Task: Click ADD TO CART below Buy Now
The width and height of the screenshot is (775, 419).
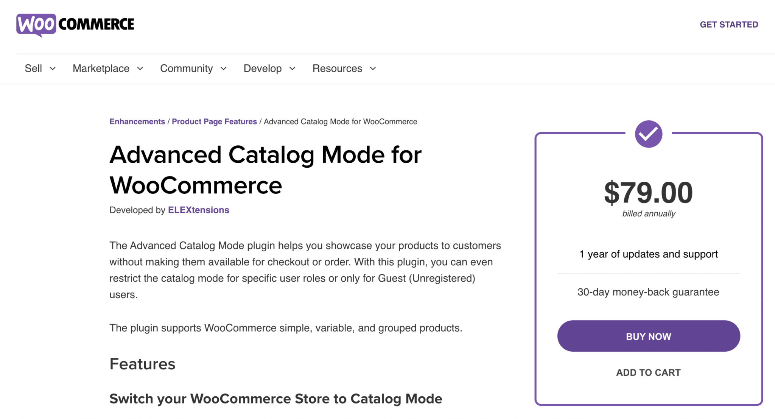Action: [648, 372]
